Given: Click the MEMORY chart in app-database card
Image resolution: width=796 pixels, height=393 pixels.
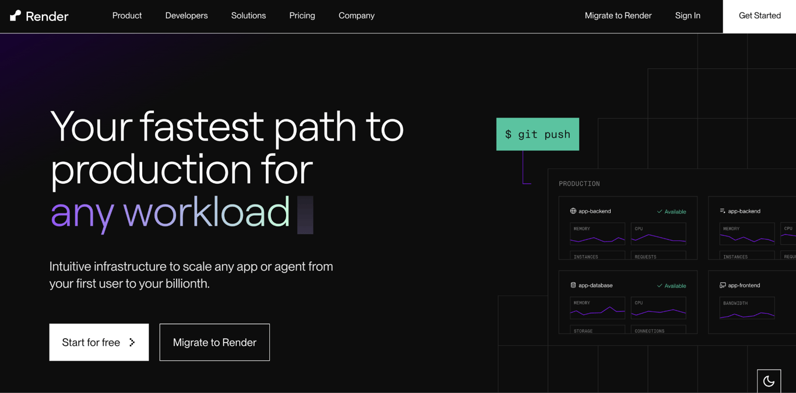Looking at the screenshot, I should pos(597,308).
